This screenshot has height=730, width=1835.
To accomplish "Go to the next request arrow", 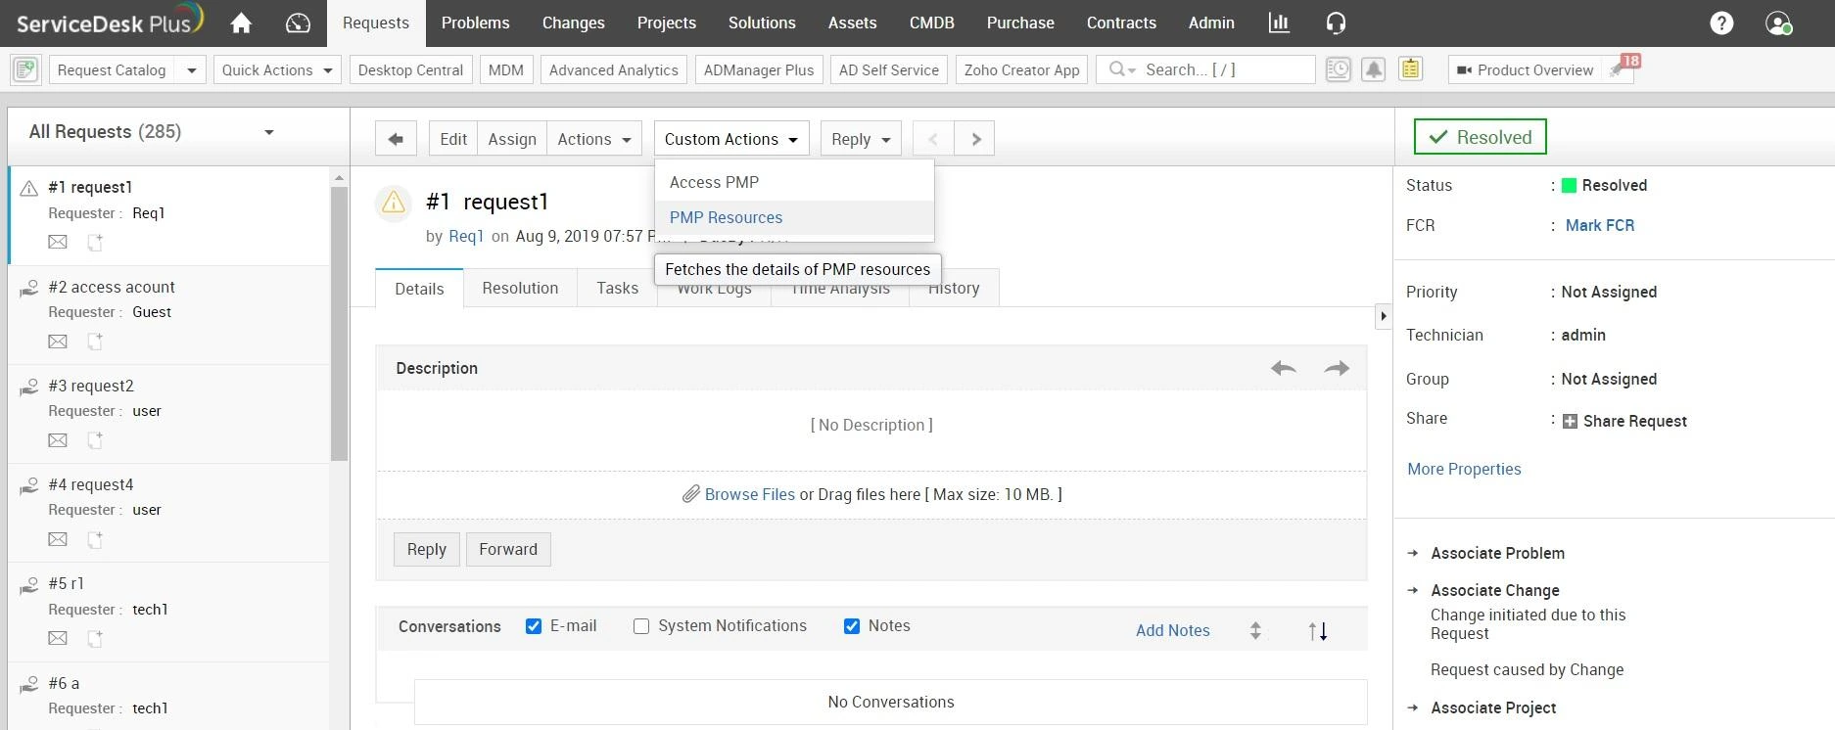I will pyautogui.click(x=975, y=139).
